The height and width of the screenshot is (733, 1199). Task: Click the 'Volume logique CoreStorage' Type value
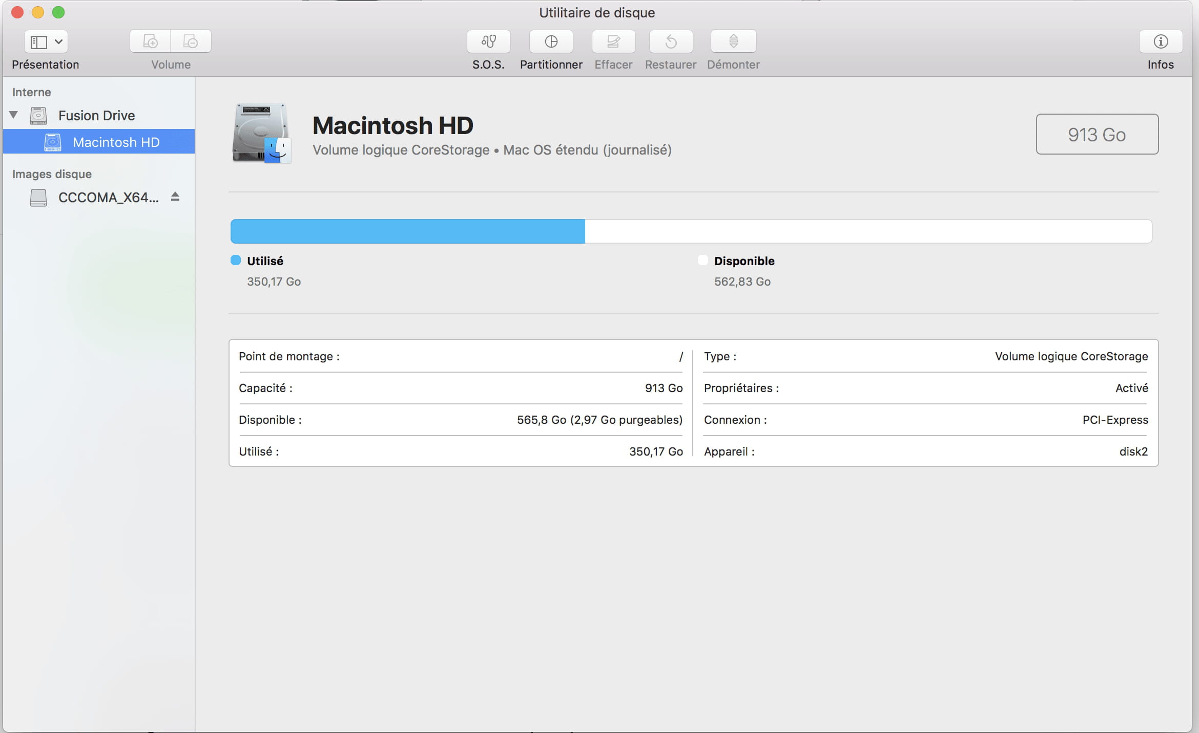(1071, 356)
